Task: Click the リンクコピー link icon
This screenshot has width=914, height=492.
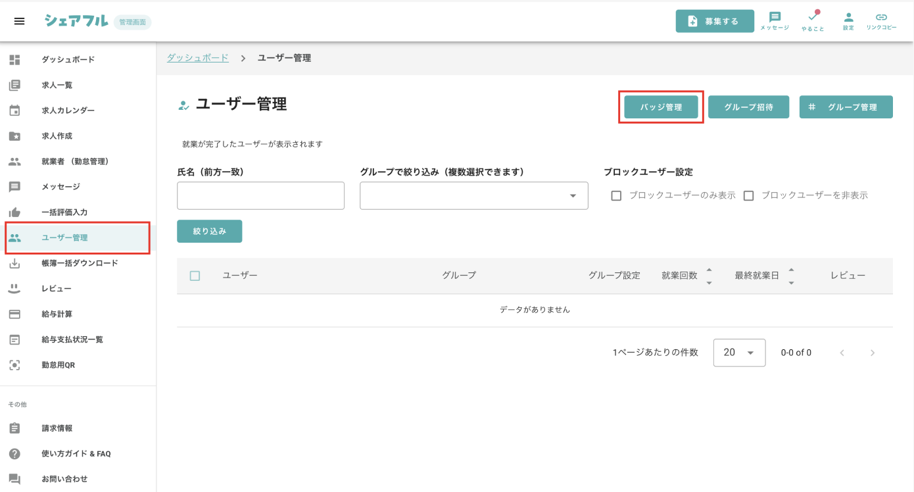Action: click(x=881, y=18)
